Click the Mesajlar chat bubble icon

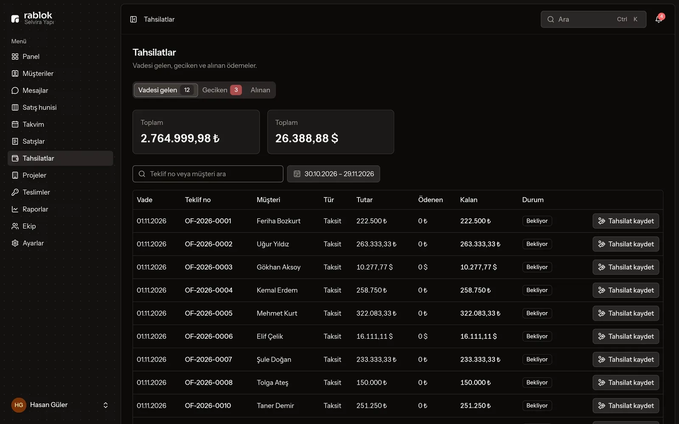(x=15, y=90)
